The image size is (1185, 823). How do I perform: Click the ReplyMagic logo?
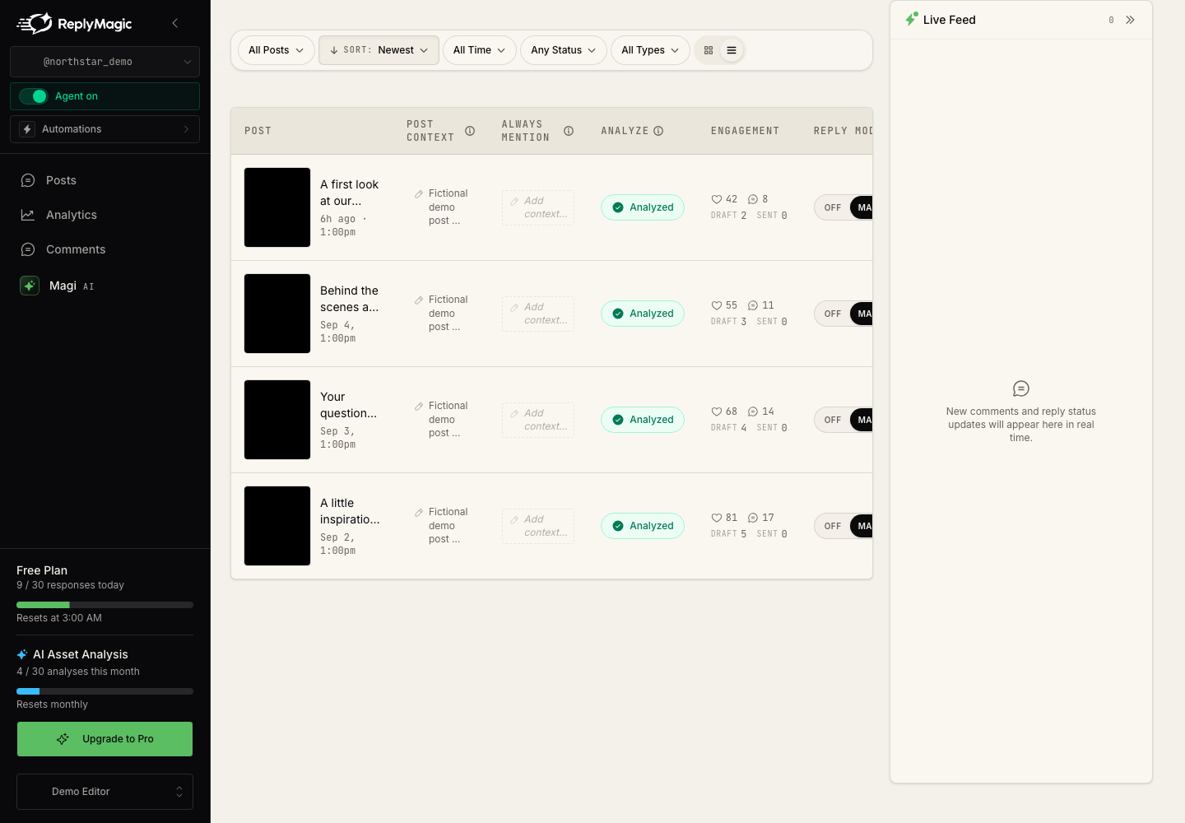74,24
